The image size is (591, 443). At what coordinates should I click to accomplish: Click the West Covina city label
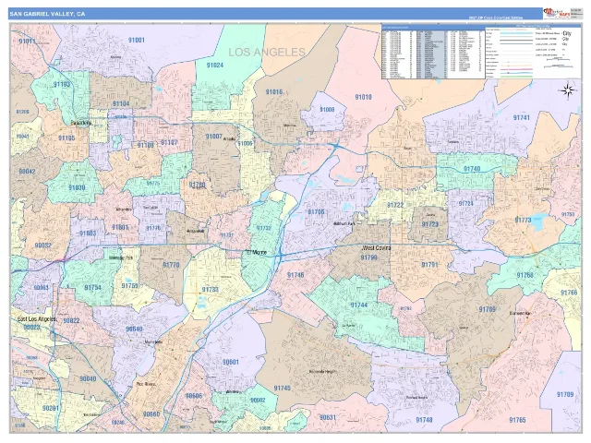[376, 248]
